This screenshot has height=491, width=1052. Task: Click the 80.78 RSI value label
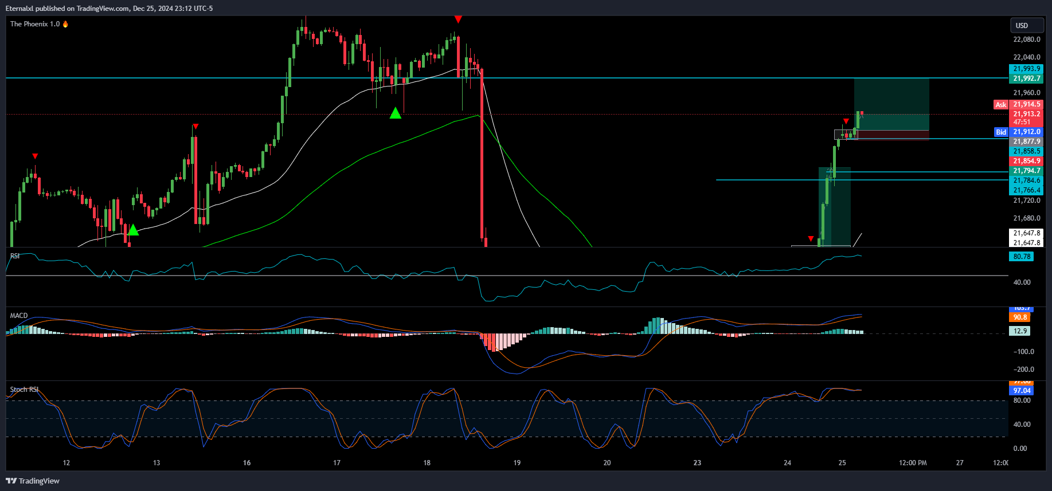pos(1021,257)
